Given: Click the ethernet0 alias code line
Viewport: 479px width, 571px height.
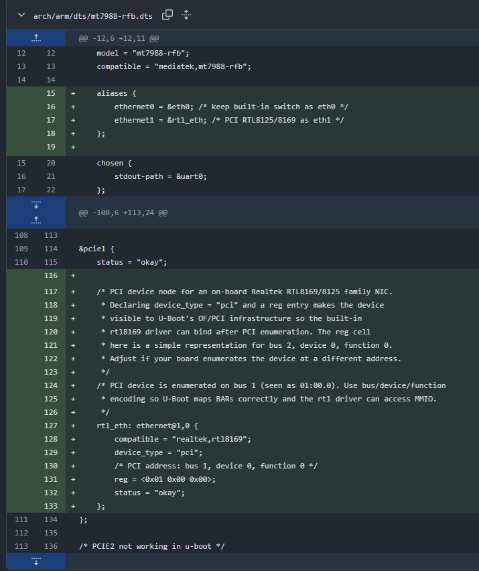Looking at the screenshot, I should pyautogui.click(x=230, y=107).
